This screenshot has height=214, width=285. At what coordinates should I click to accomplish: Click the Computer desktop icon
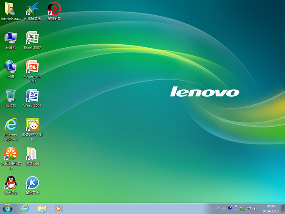coord(11,38)
